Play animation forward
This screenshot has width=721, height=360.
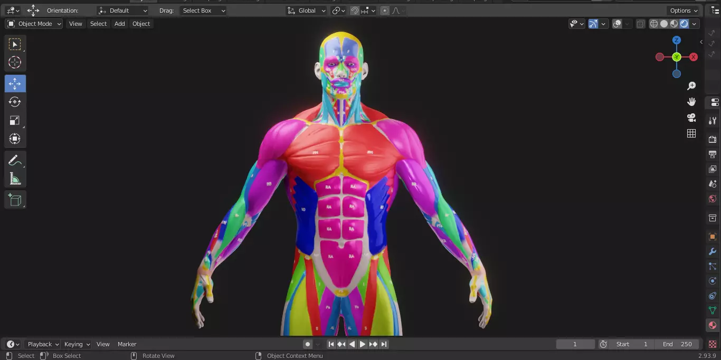363,344
